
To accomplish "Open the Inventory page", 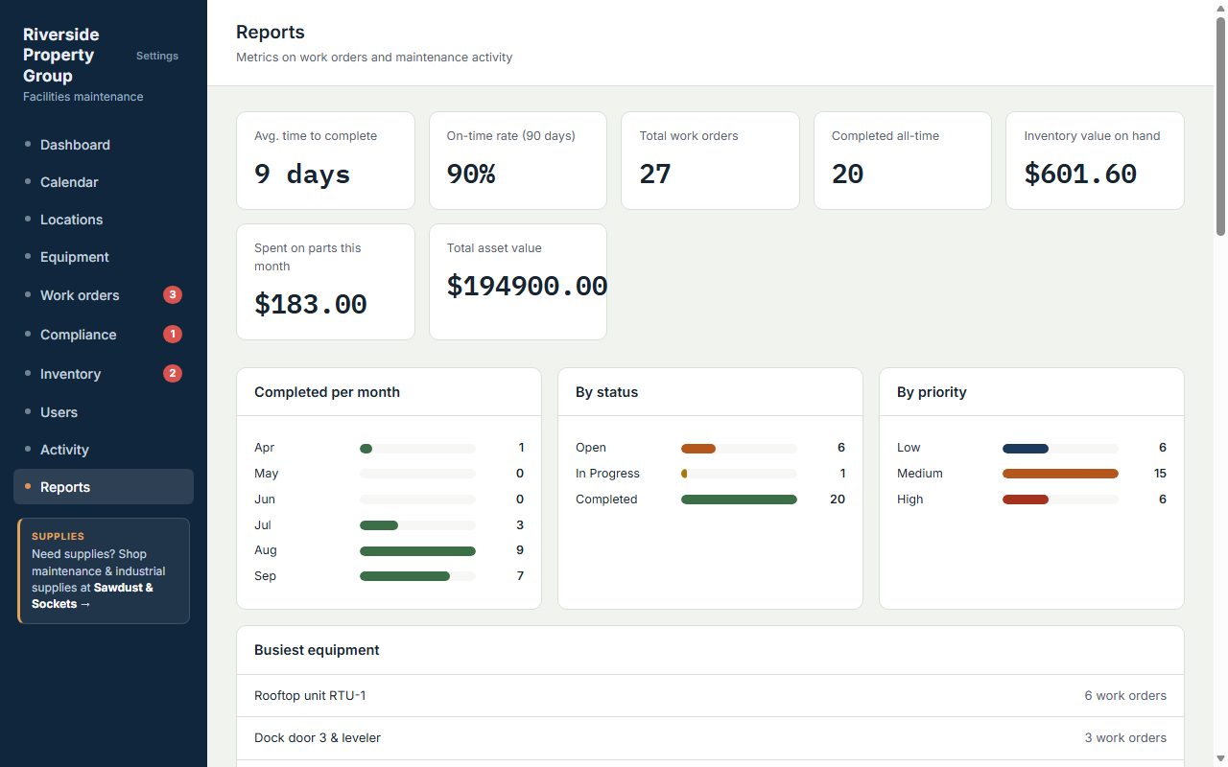I will (104, 374).
